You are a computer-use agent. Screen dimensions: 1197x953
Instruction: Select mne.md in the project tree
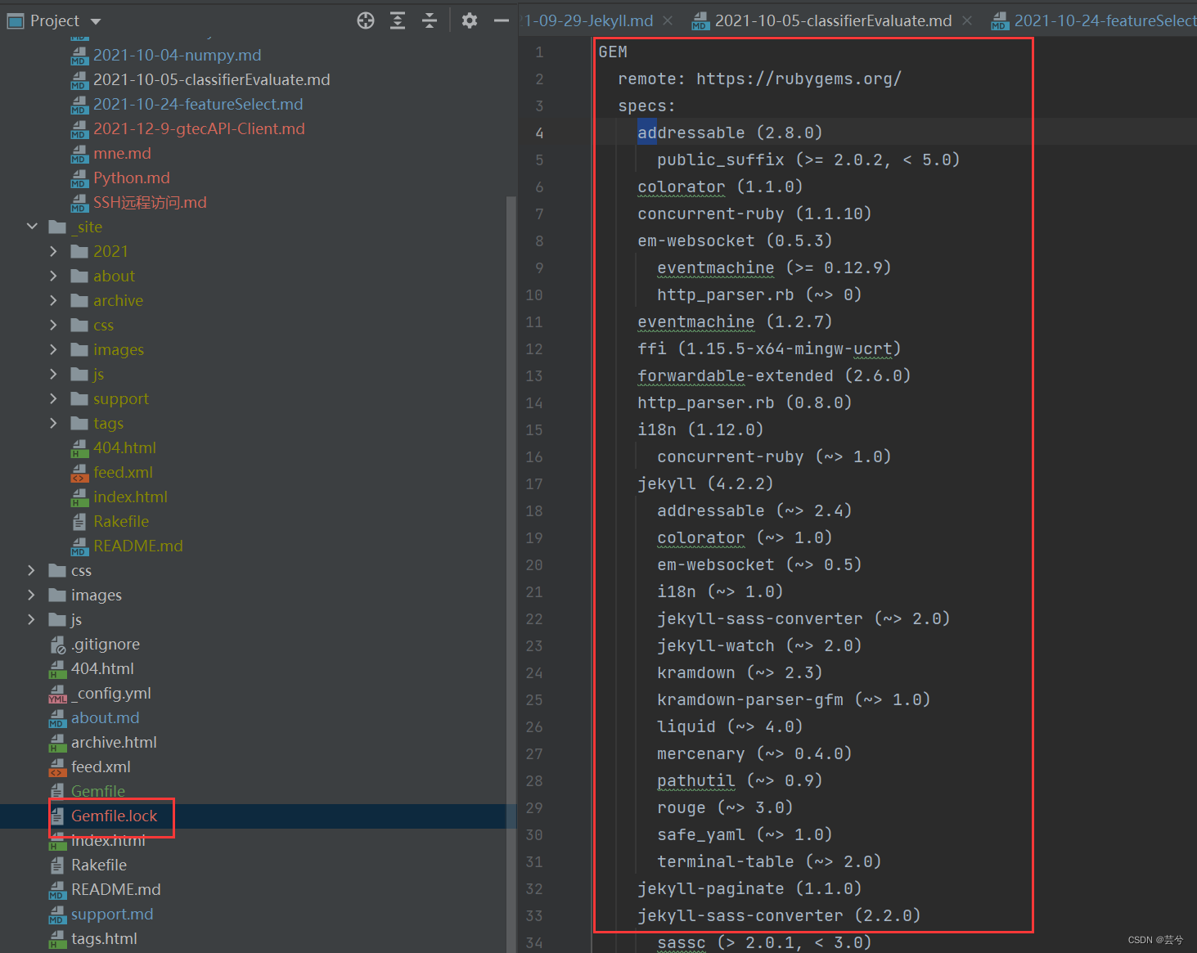122,153
